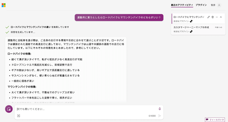Click the plugin icon under カスタマージャーニーマップの作成
Image resolution: width=228 pixels, height=122 pixels.
coord(191,31)
